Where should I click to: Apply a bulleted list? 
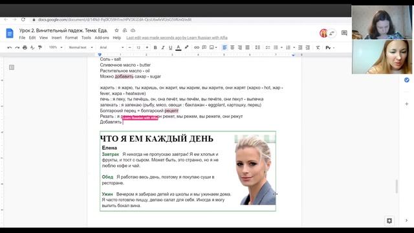(276, 47)
